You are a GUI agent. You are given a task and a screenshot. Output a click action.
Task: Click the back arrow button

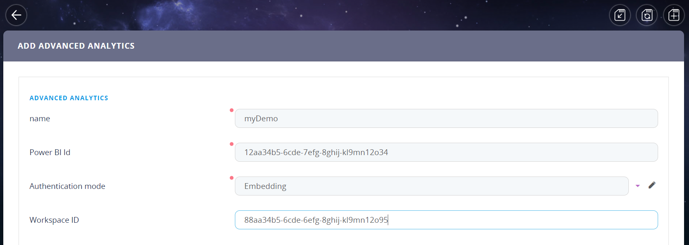point(16,15)
